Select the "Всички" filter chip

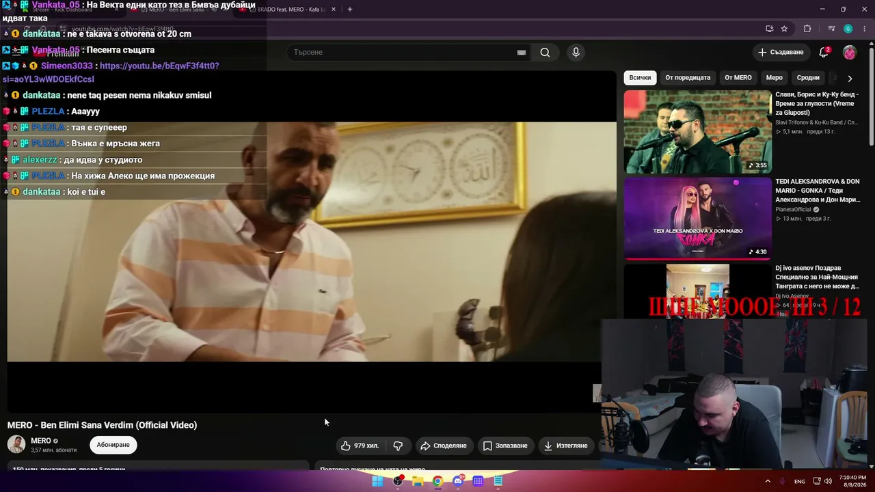(x=640, y=78)
